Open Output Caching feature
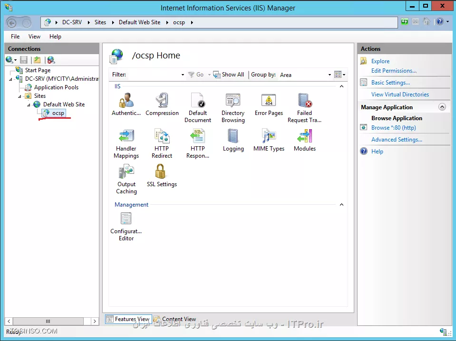 coord(126,179)
